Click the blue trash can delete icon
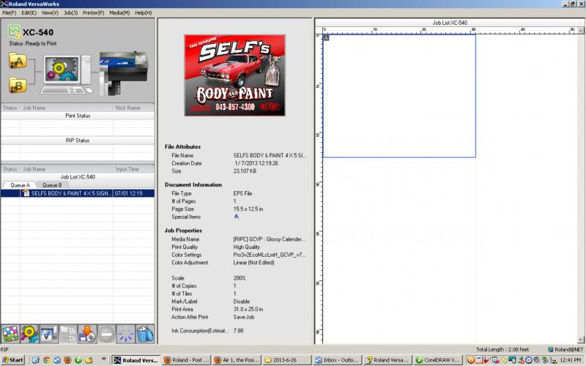The width and height of the screenshot is (586, 366). (x=145, y=334)
